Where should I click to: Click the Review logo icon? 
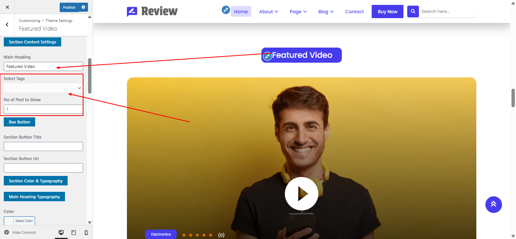(132, 12)
